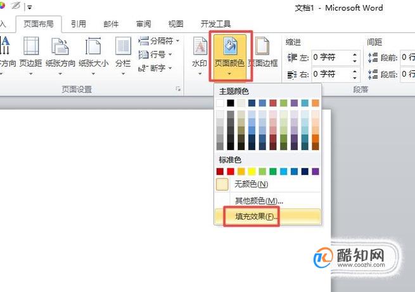
Task: Pick the purple standard color swatch
Action: pyautogui.click(x=316, y=172)
